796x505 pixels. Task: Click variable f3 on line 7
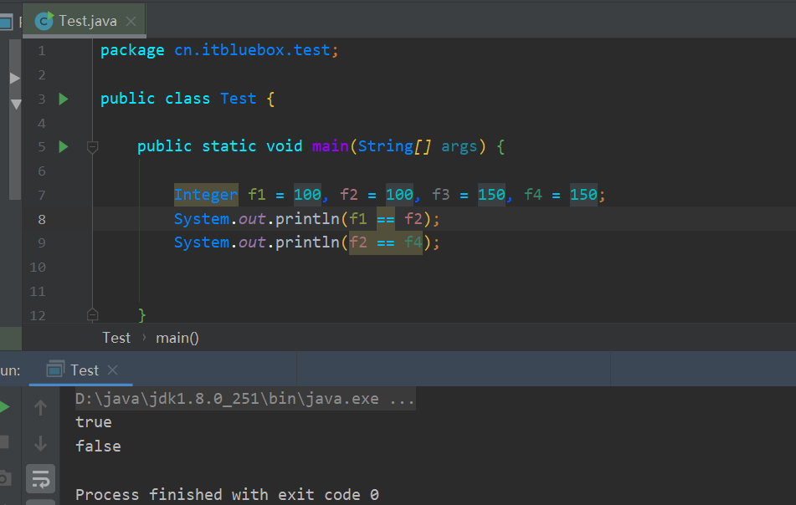[x=440, y=195]
